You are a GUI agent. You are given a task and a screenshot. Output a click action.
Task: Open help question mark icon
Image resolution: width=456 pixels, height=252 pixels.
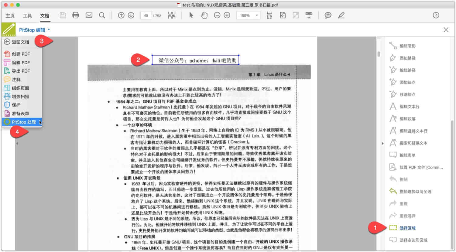point(436,15)
